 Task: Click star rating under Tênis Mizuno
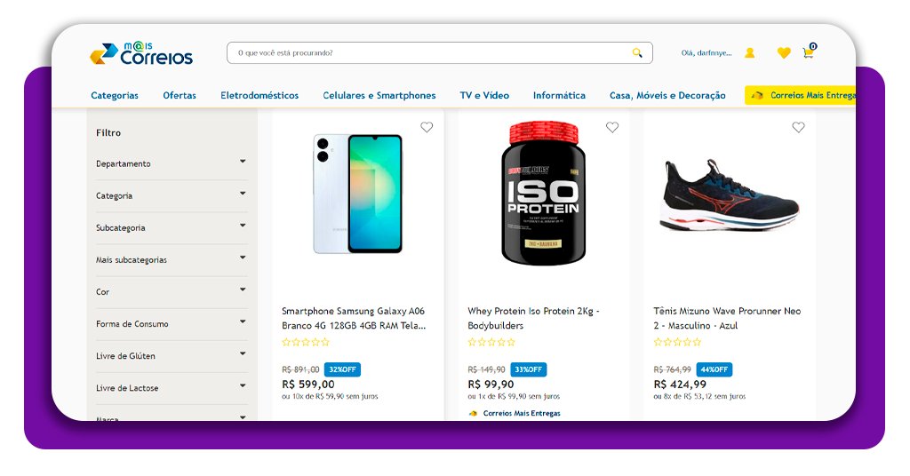click(x=677, y=342)
